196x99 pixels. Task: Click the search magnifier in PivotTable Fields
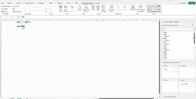pos(194,29)
